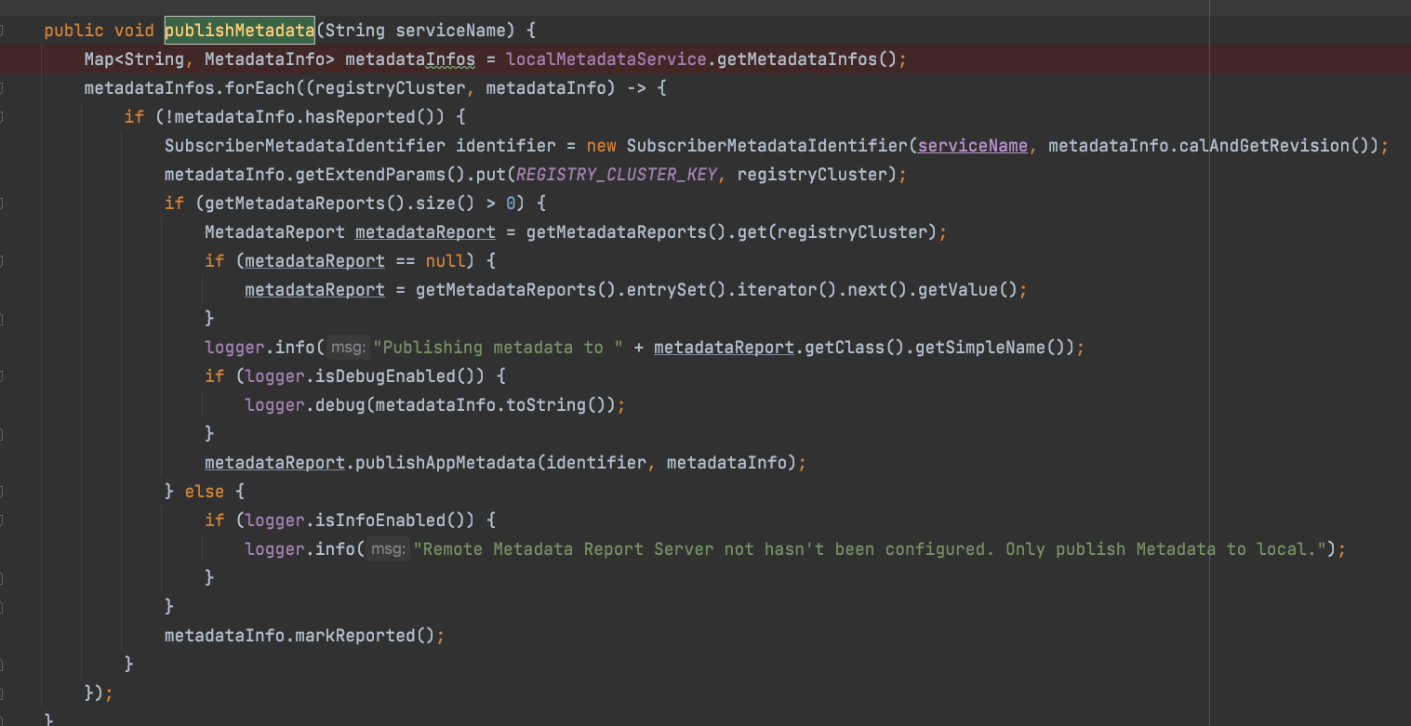Viewport: 1411px width, 726px height.
Task: Click the identifier argument inside publishAppMetadata
Action: pos(596,463)
